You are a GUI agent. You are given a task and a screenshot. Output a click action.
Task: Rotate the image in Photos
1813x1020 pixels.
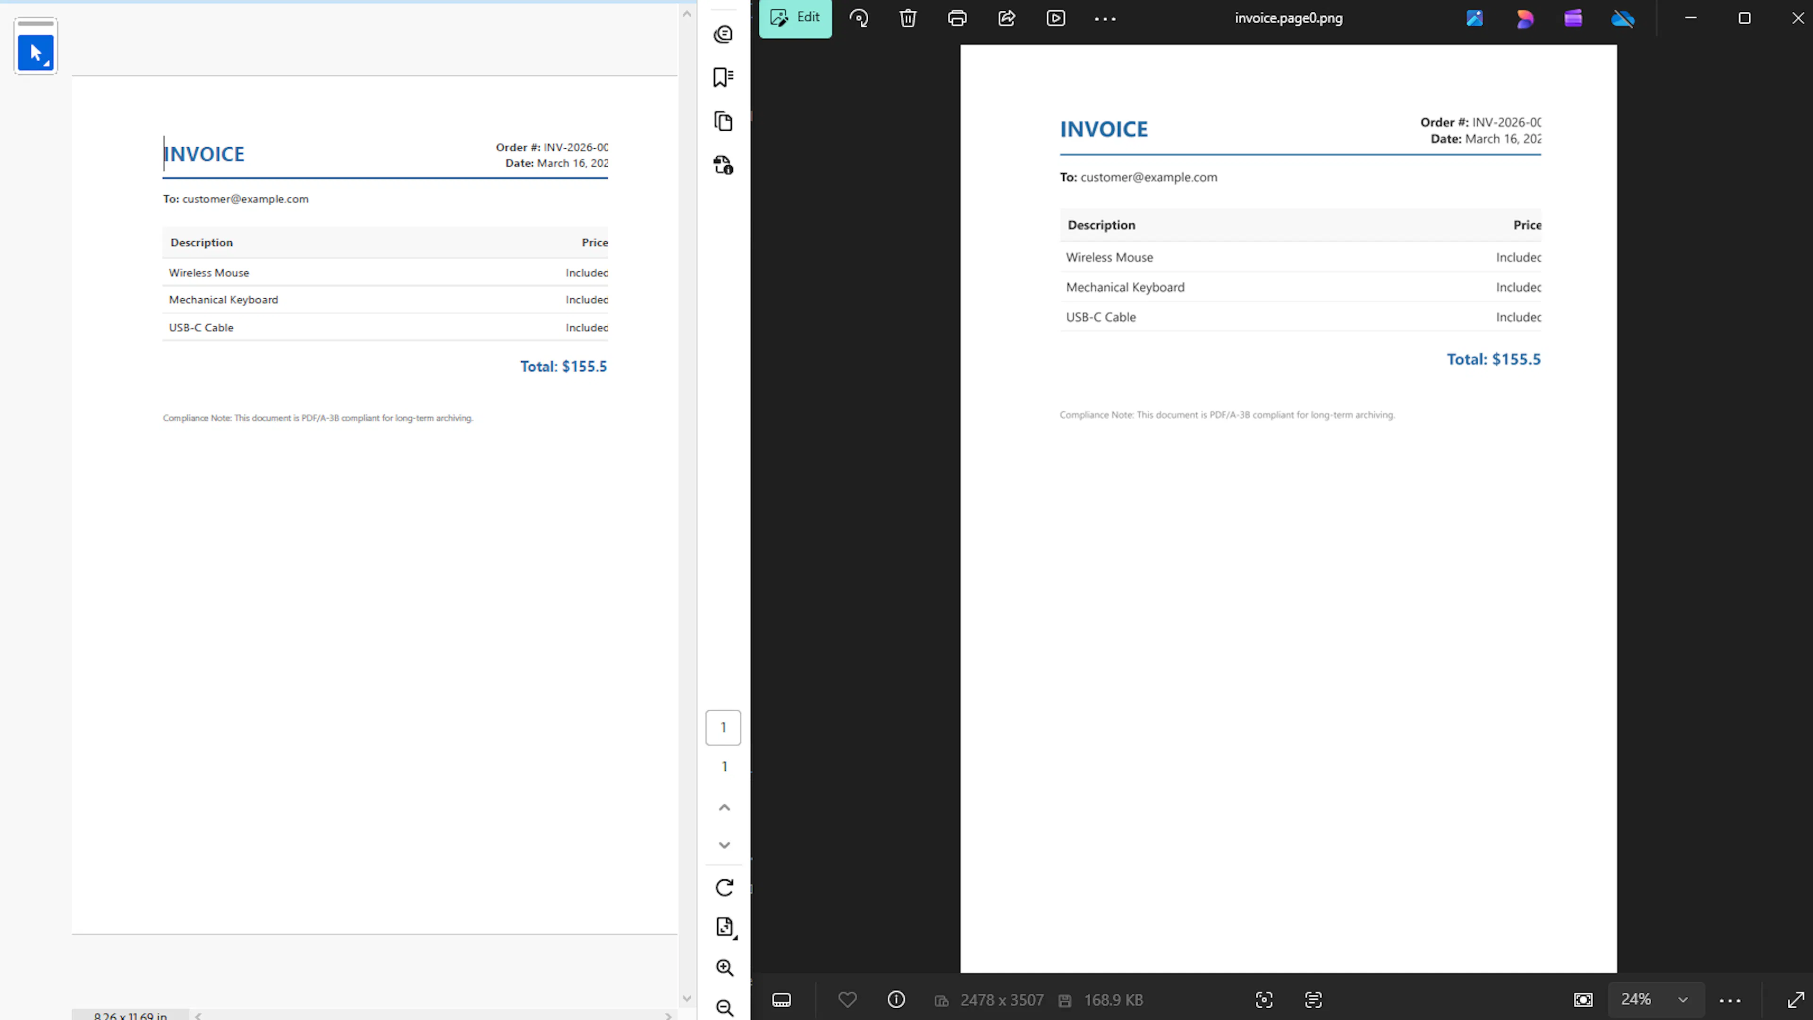point(859,18)
